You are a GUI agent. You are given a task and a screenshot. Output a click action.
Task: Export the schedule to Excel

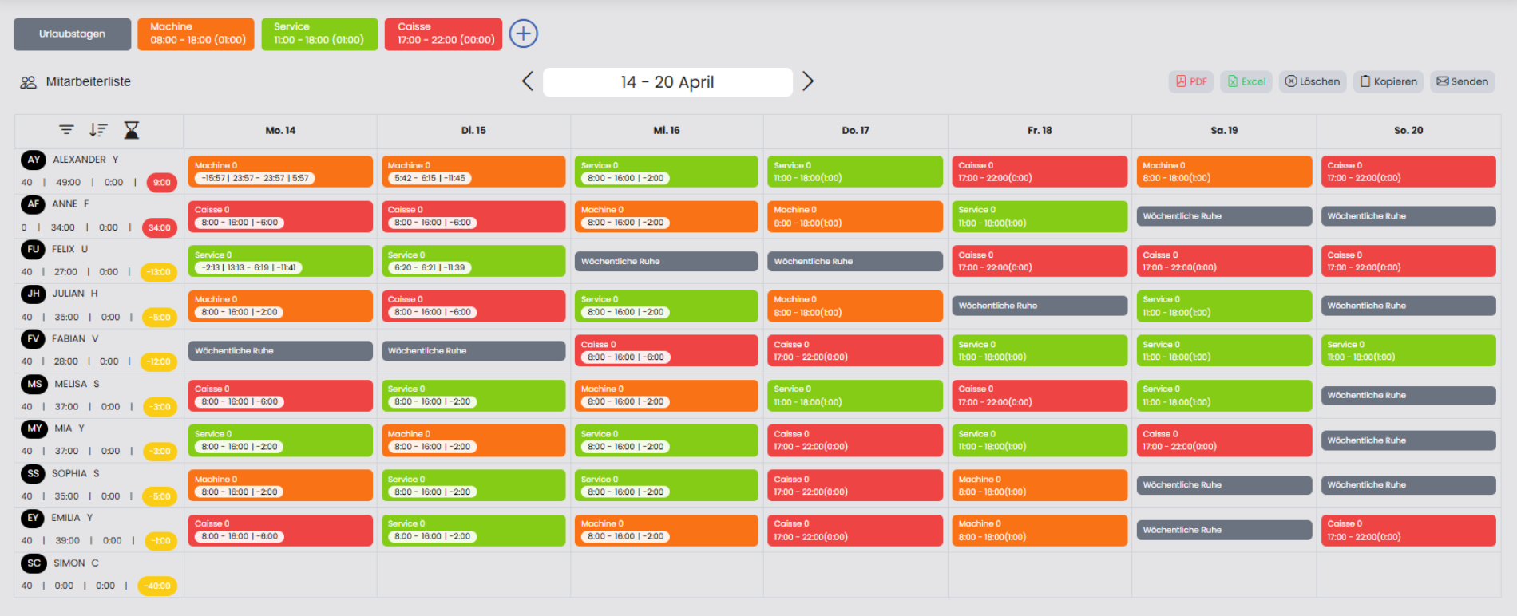coord(1246,81)
